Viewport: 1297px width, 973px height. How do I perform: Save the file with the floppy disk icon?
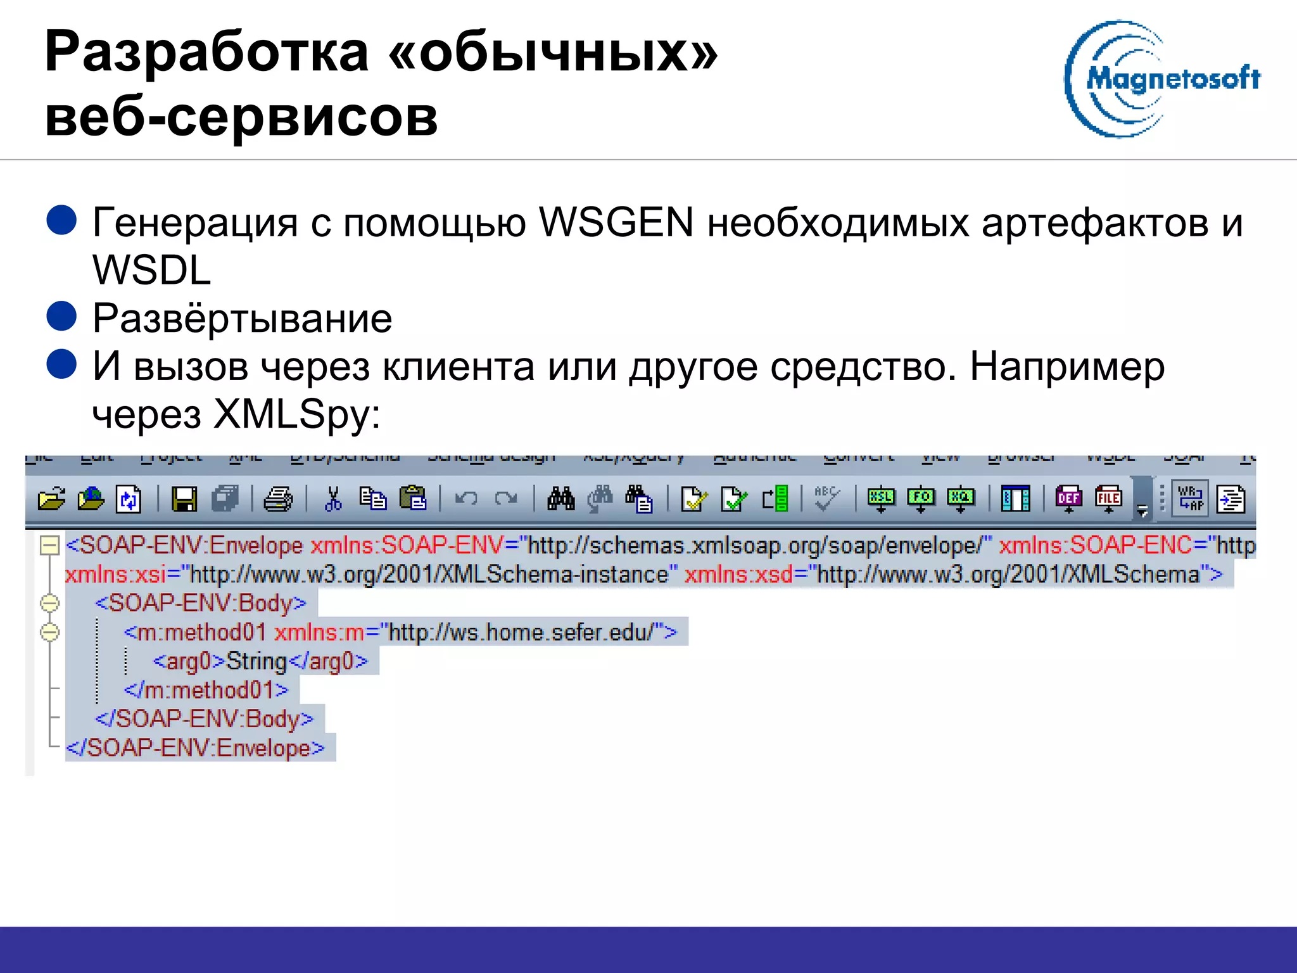click(x=184, y=499)
